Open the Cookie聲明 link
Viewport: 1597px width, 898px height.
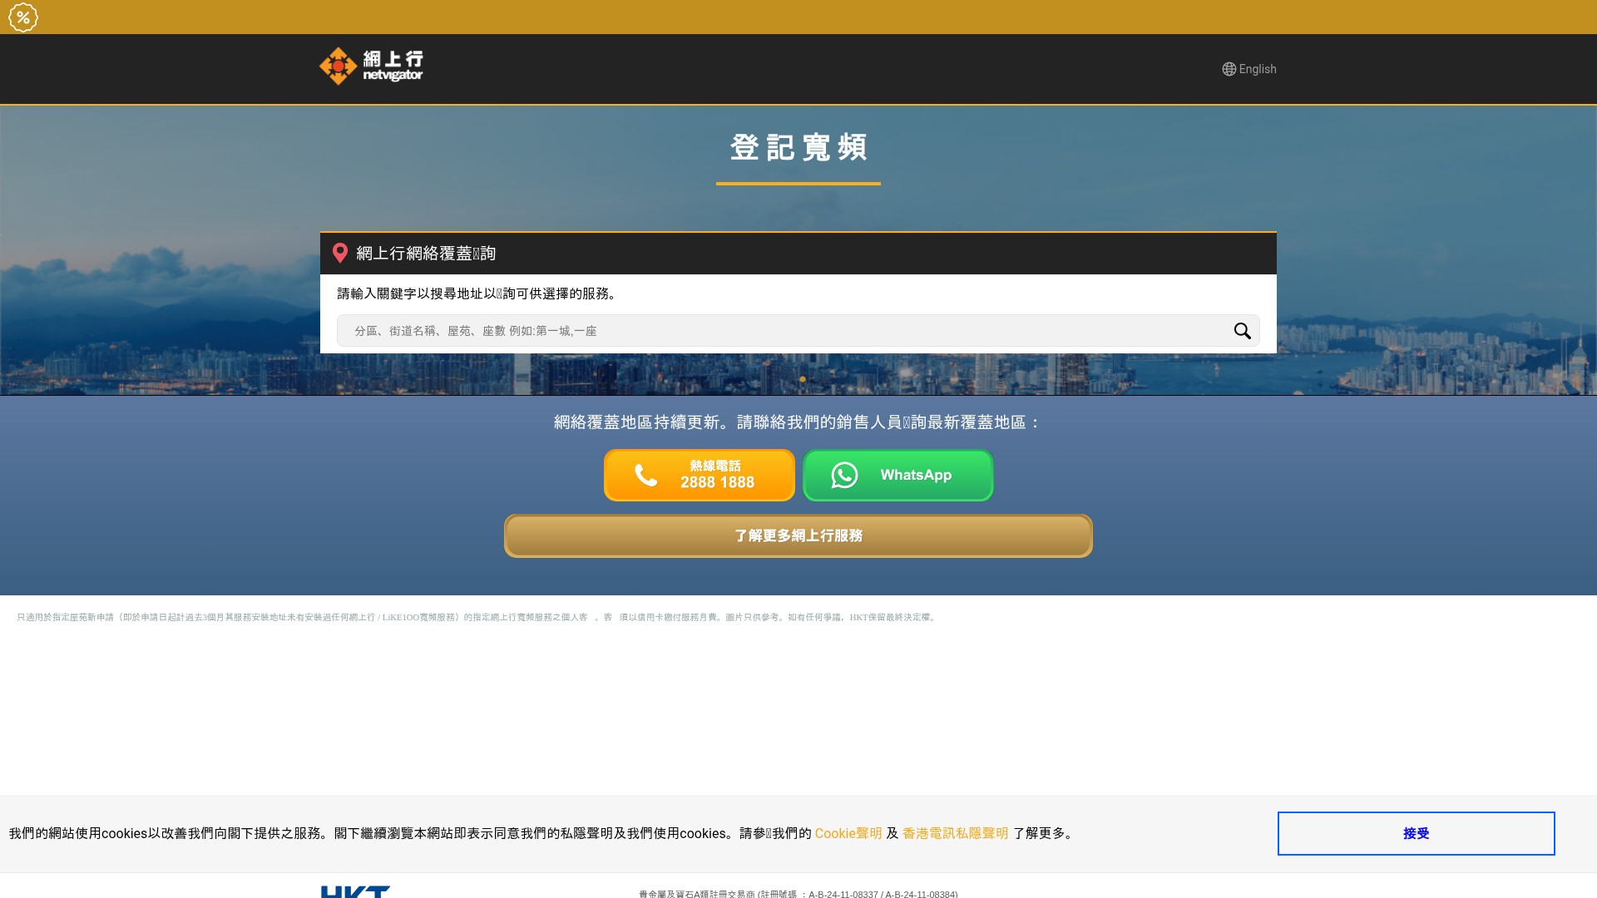(x=848, y=833)
